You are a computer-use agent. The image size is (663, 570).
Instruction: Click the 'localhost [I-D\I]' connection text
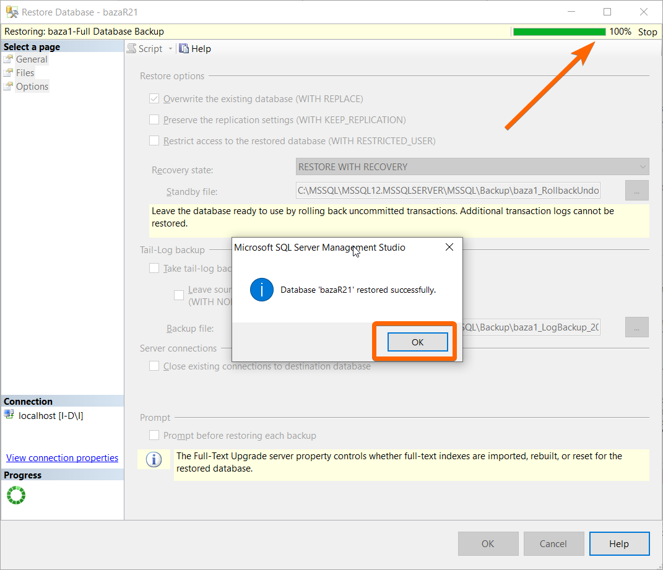(x=51, y=416)
